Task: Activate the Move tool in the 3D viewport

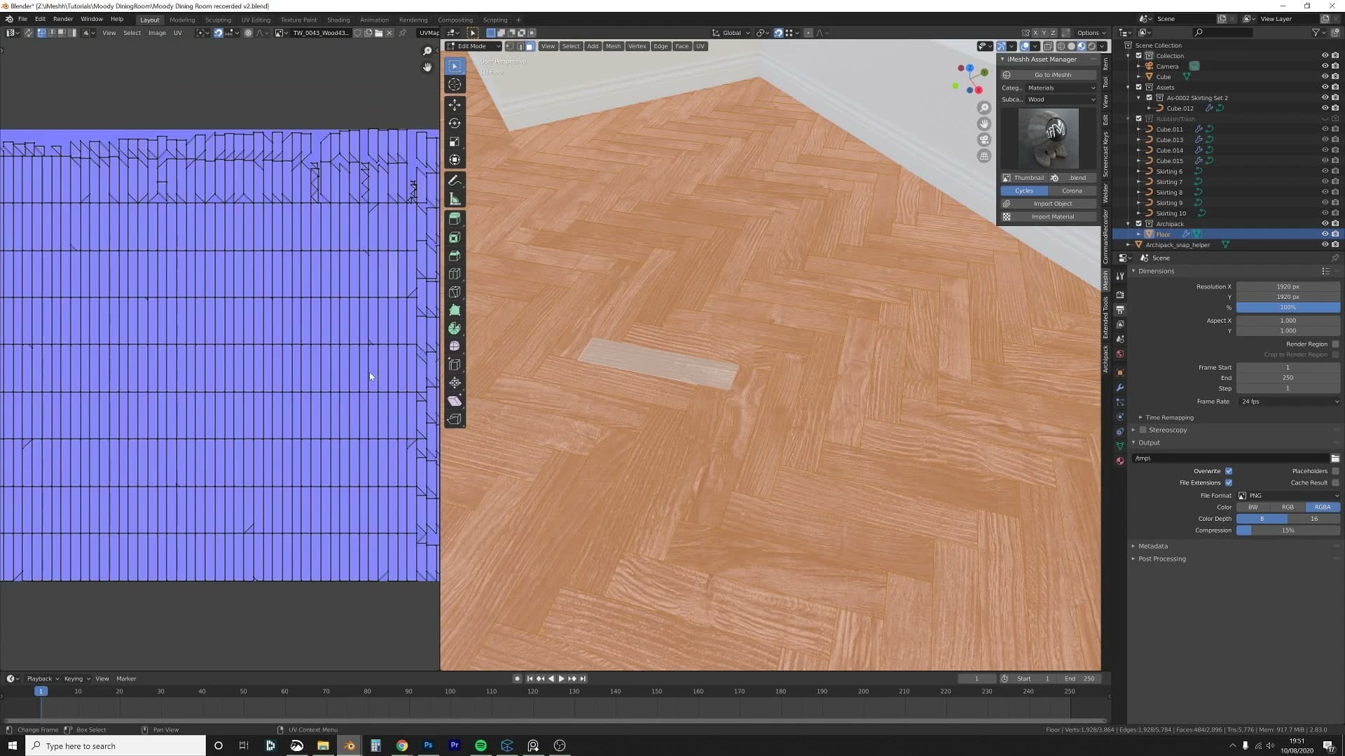Action: (x=455, y=105)
